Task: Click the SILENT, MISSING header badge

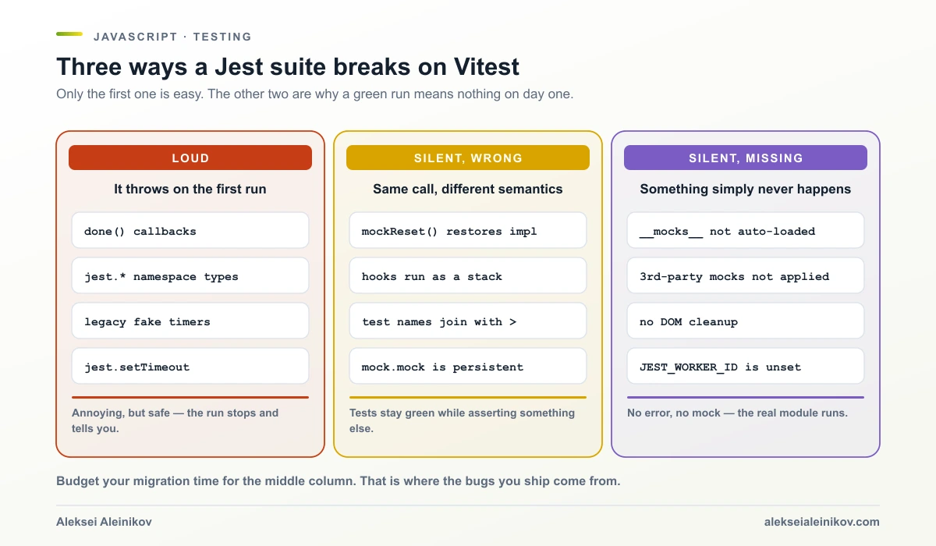Action: [x=746, y=158]
